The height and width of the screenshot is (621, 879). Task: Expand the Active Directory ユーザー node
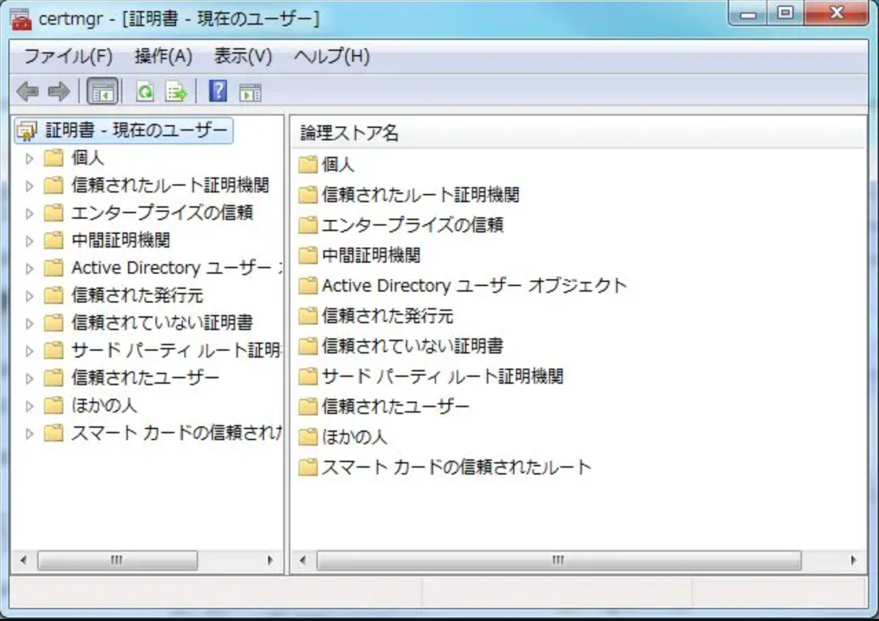click(x=29, y=268)
